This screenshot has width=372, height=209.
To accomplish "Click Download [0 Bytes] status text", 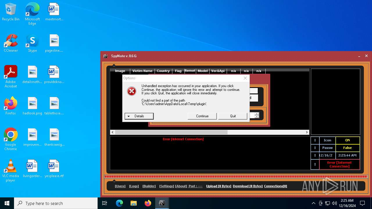I will pos(248,186).
